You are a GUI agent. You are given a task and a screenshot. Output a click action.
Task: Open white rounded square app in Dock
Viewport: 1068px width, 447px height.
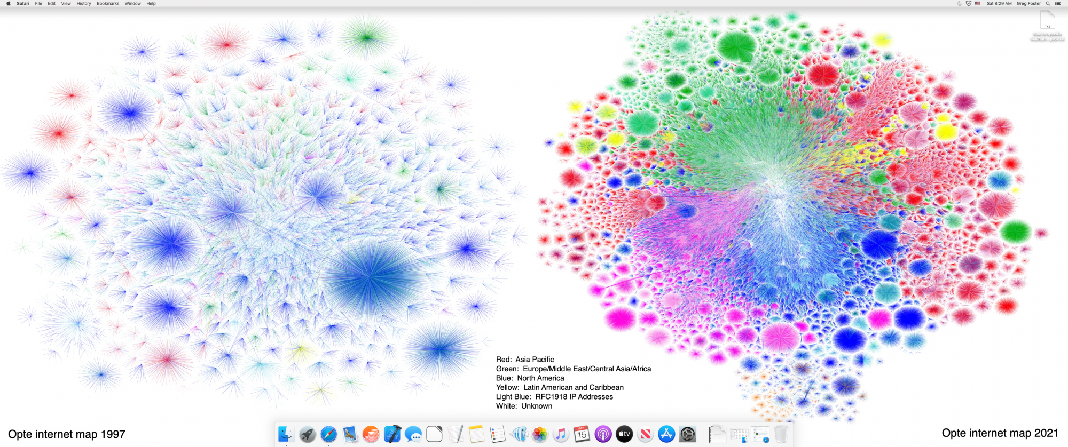(x=435, y=434)
